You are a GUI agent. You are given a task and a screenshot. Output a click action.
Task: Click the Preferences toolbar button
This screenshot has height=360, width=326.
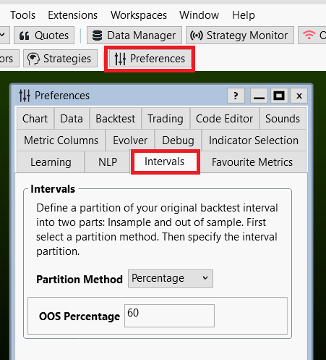pyautogui.click(x=150, y=59)
